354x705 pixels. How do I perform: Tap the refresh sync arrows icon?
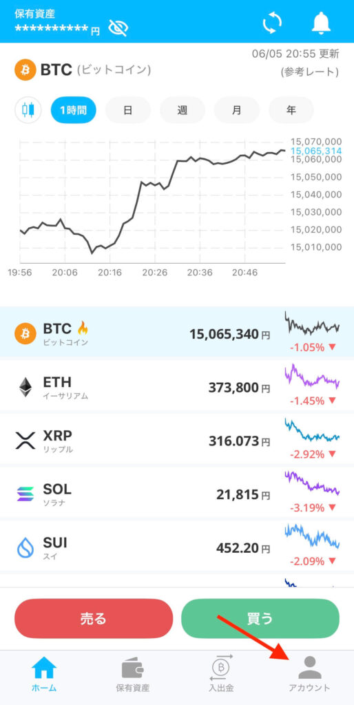272,23
